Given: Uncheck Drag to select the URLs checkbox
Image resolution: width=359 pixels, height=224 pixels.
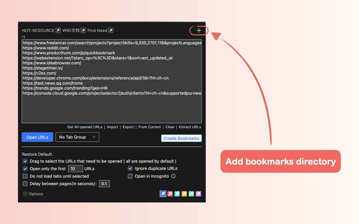Looking at the screenshot, I should (25, 161).
